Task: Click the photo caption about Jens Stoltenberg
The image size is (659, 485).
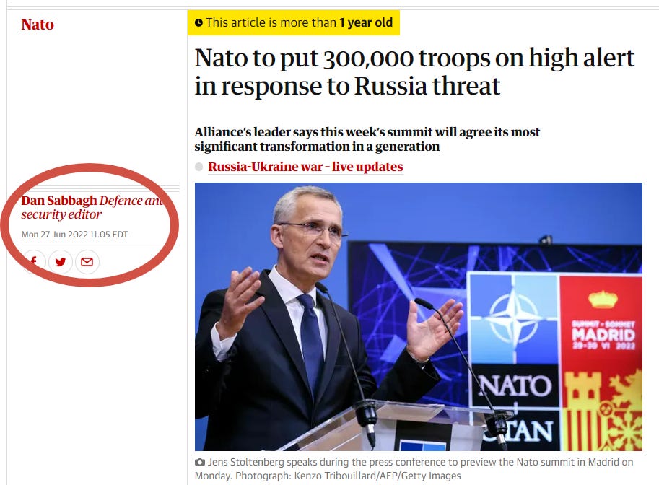Action: pos(414,468)
